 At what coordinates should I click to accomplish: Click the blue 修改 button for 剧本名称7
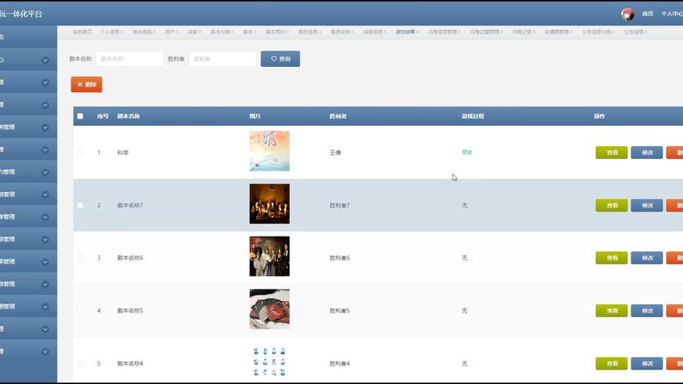646,206
